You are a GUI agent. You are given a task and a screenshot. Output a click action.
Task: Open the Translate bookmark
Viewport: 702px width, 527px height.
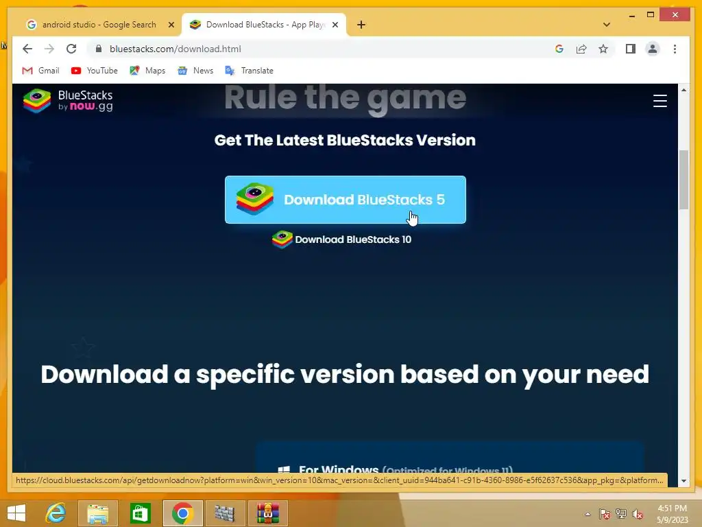point(249,71)
